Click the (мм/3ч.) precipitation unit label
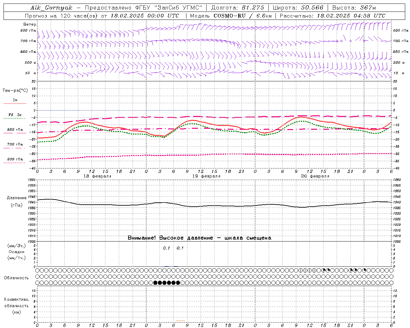The height and width of the screenshot is (328, 410). 17,246
